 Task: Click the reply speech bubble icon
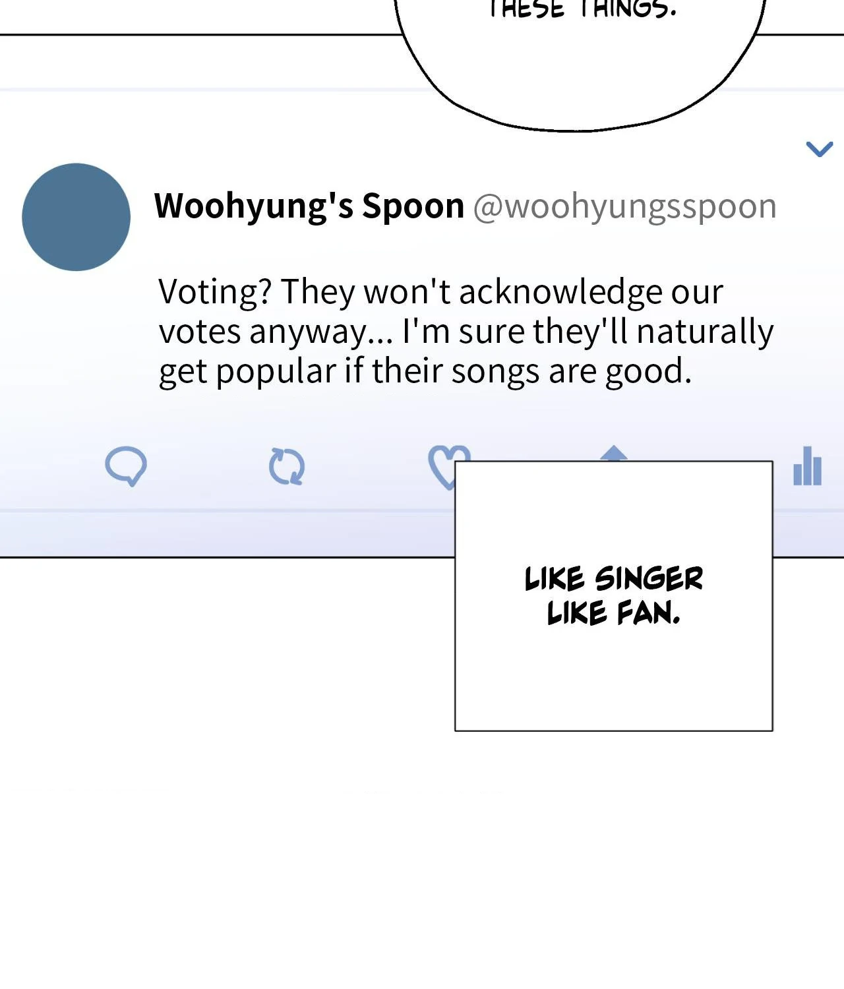click(x=126, y=466)
